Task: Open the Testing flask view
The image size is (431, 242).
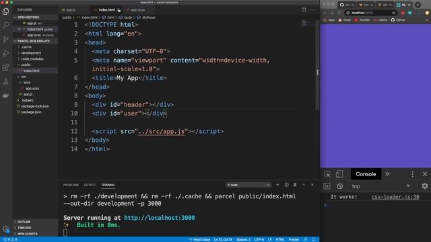Action: coord(6,81)
